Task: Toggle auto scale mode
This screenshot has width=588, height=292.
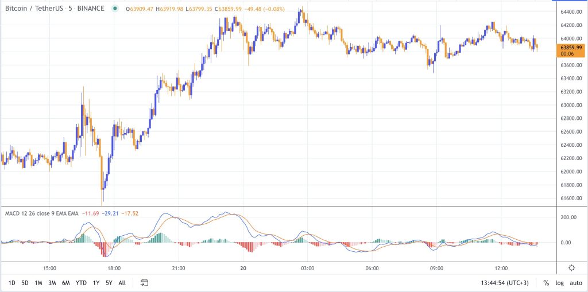Action: click(576, 283)
